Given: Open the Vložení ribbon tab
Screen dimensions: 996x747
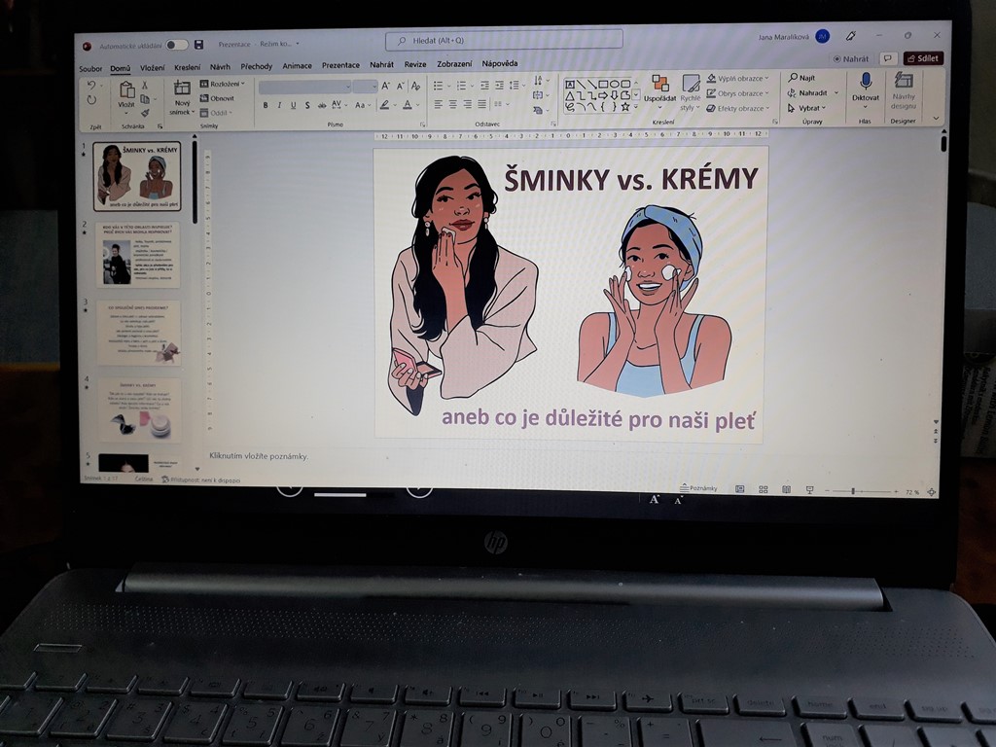Looking at the screenshot, I should [152, 67].
